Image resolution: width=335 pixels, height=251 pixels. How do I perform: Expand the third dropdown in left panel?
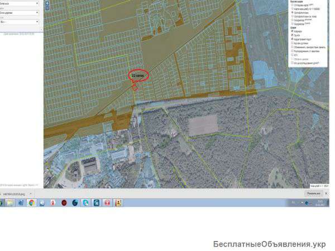tap(20, 22)
